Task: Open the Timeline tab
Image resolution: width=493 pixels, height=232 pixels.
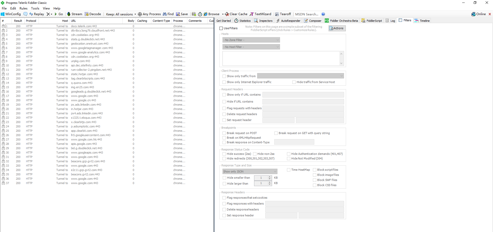Action: pos(422,21)
